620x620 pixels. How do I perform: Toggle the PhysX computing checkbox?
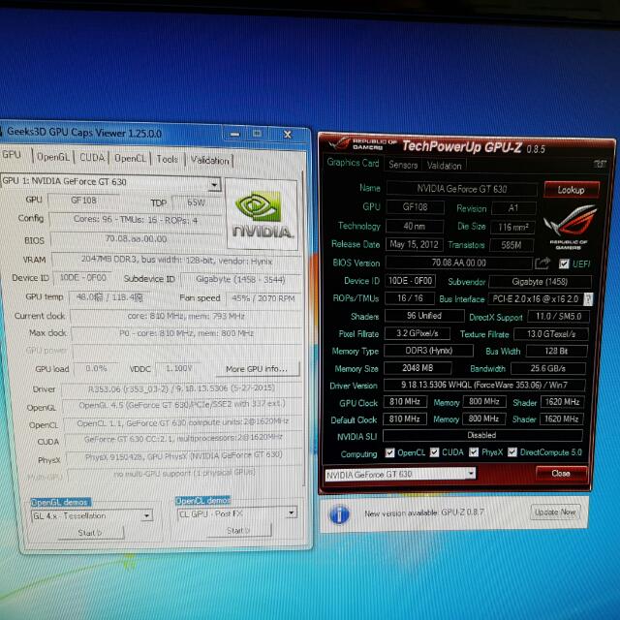tap(474, 452)
